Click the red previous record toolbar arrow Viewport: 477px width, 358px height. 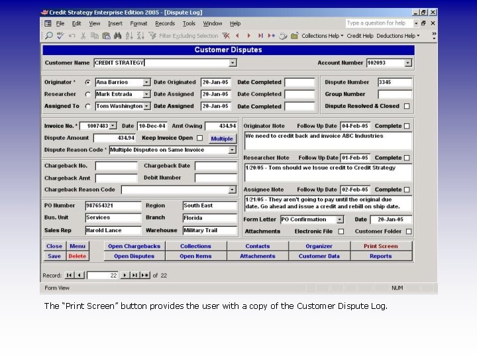click(x=237, y=36)
